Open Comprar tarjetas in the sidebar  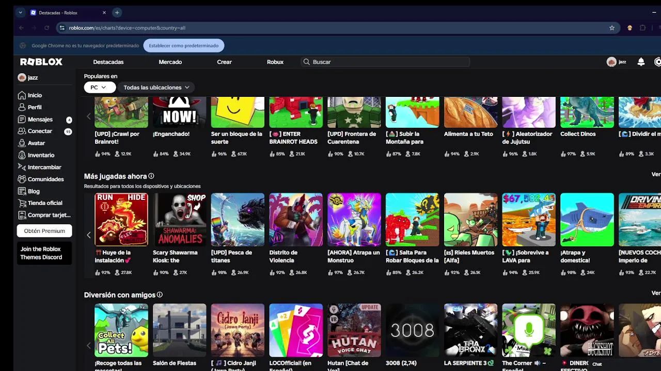pyautogui.click(x=44, y=215)
